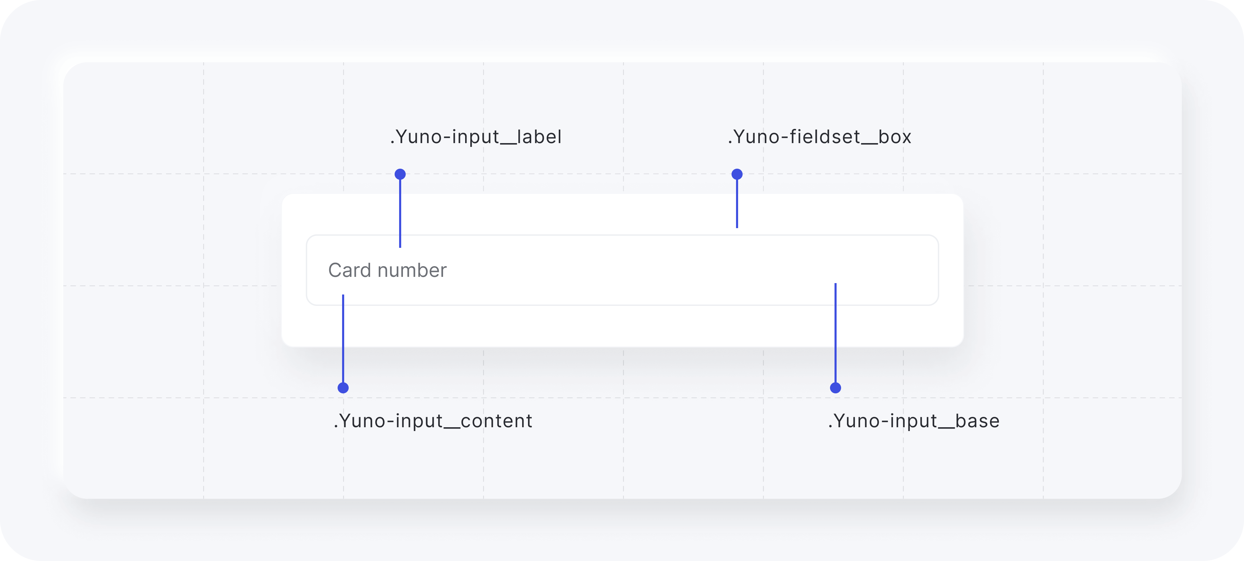Click the blue dot above .Yuno-input__base
Image resolution: width=1244 pixels, height=561 pixels.
836,387
